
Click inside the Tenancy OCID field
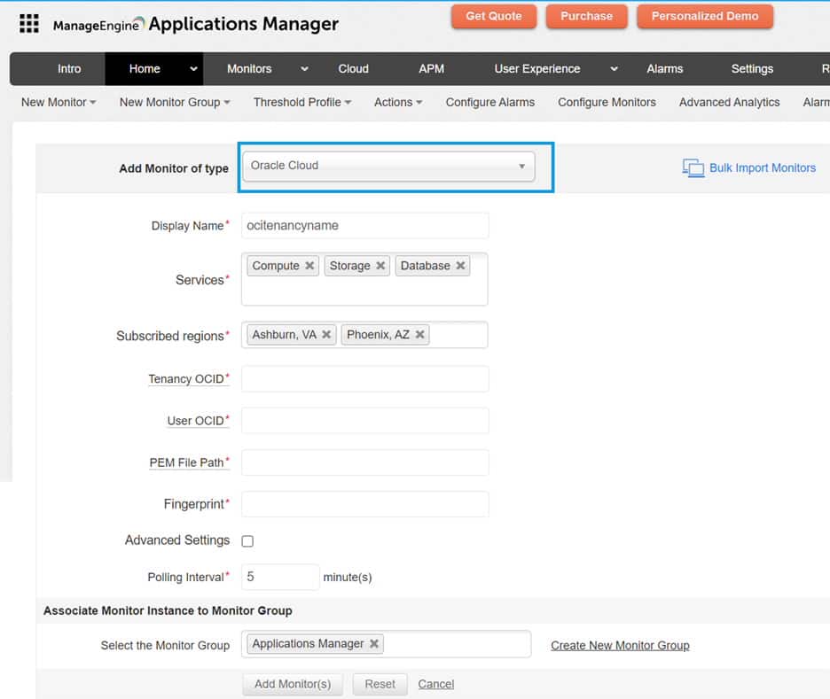pos(364,378)
